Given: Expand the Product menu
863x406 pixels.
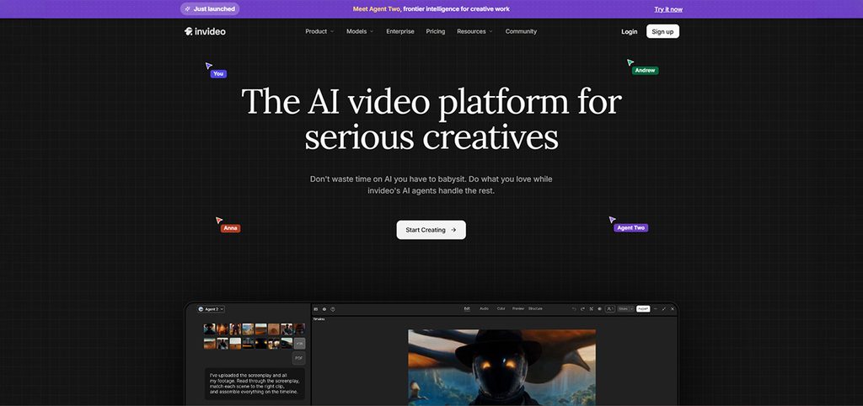Looking at the screenshot, I should click(319, 31).
